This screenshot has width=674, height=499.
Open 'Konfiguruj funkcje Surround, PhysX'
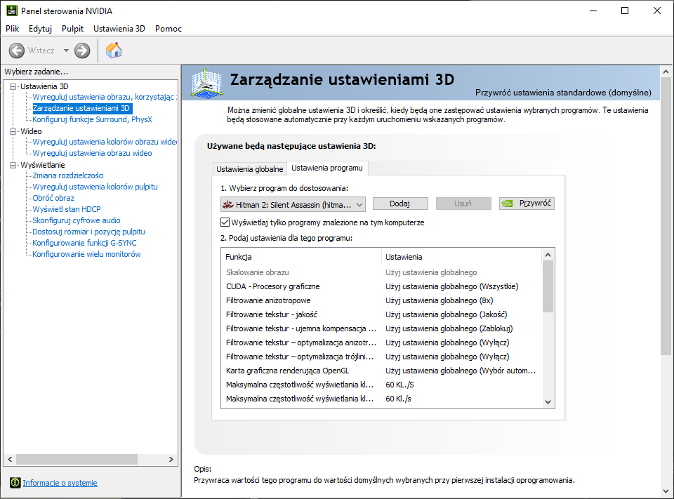point(93,119)
